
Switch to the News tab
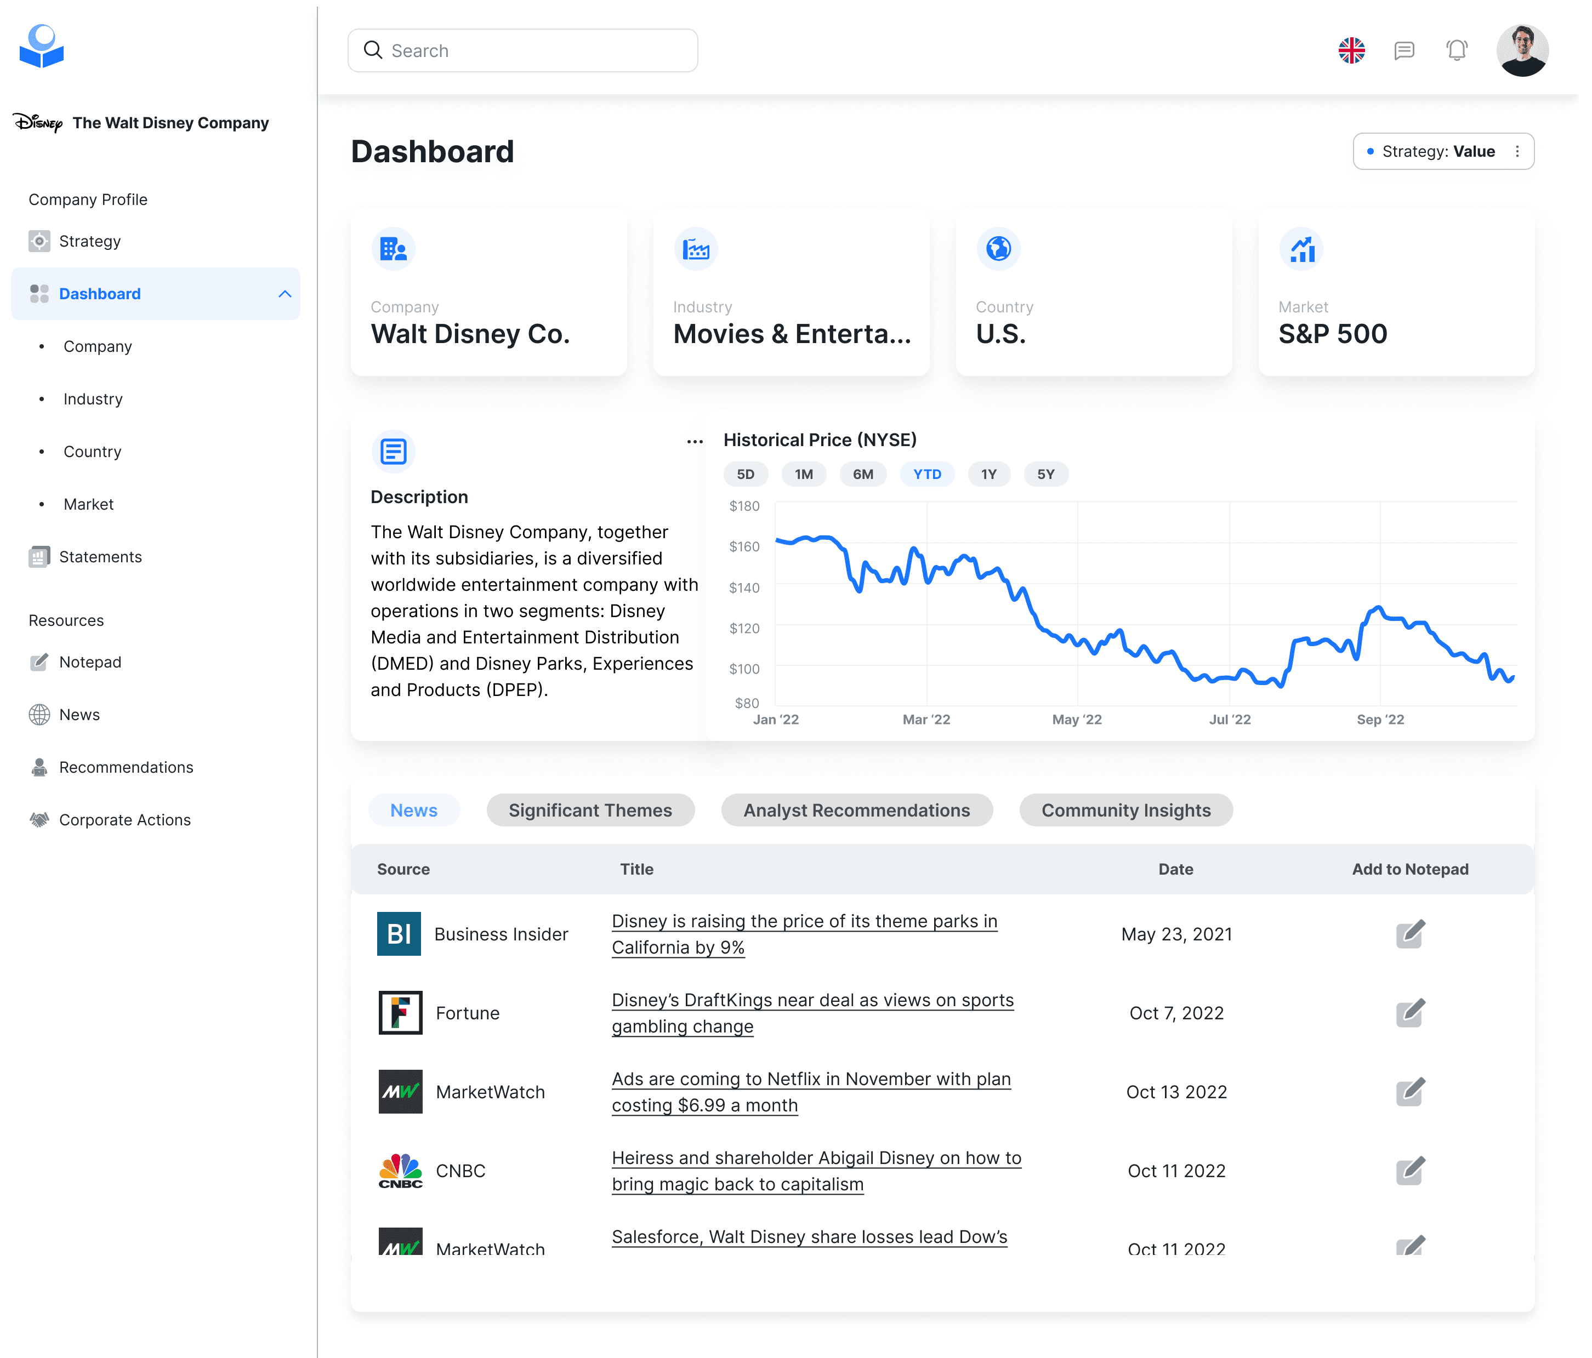[414, 811]
